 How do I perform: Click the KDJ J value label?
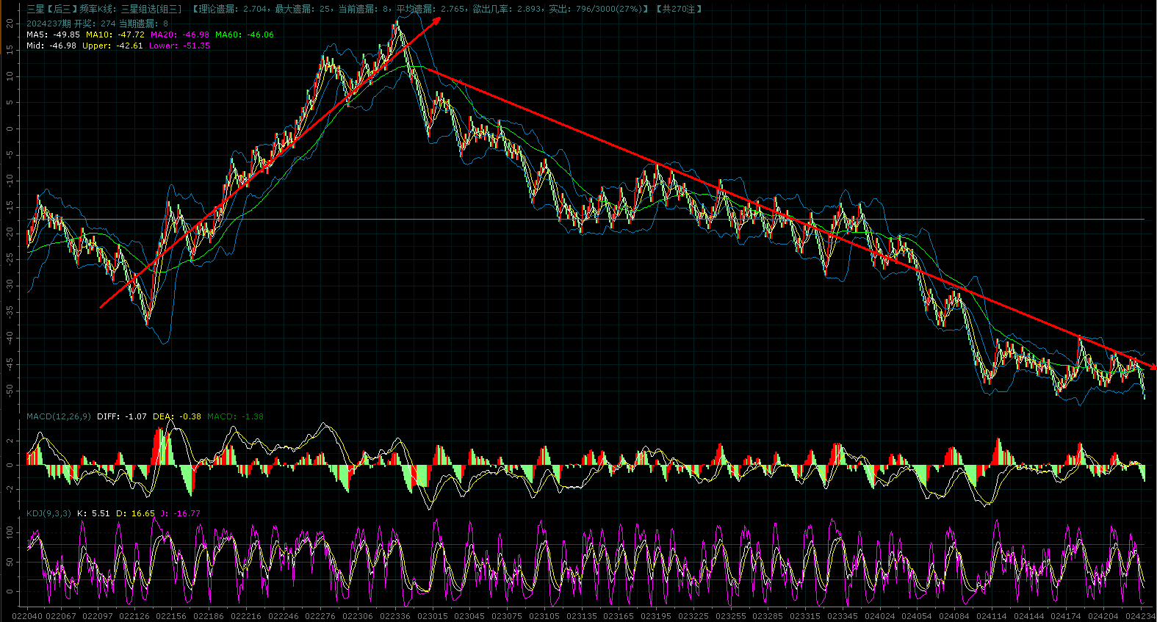coord(187,513)
